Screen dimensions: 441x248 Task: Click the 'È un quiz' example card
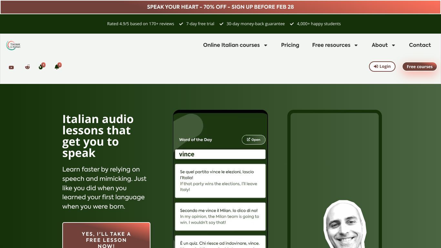(x=220, y=242)
